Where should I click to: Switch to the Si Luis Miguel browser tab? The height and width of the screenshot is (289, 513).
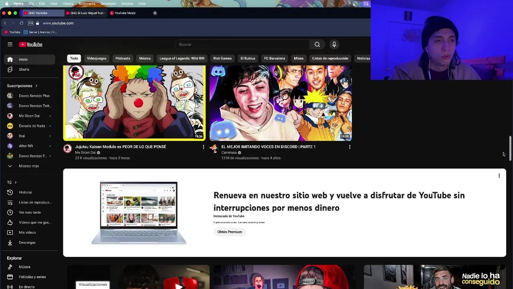(x=85, y=13)
